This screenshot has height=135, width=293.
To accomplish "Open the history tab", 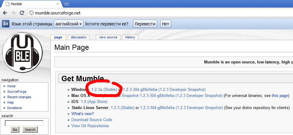I will (x=130, y=37).
